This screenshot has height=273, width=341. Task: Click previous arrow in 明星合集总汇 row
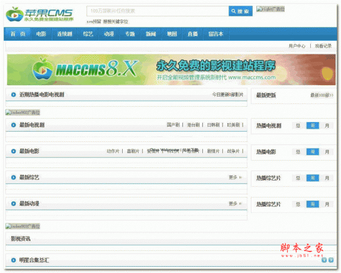click(x=324, y=260)
